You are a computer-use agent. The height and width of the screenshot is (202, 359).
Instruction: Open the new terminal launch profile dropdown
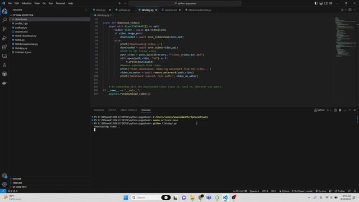pyautogui.click(x=331, y=110)
